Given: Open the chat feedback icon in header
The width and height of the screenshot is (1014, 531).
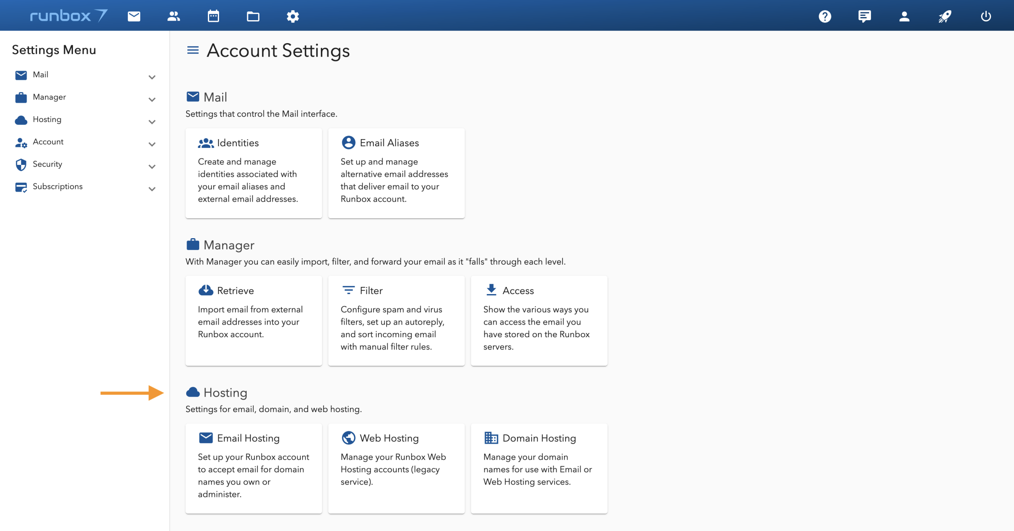Looking at the screenshot, I should pyautogui.click(x=865, y=16).
